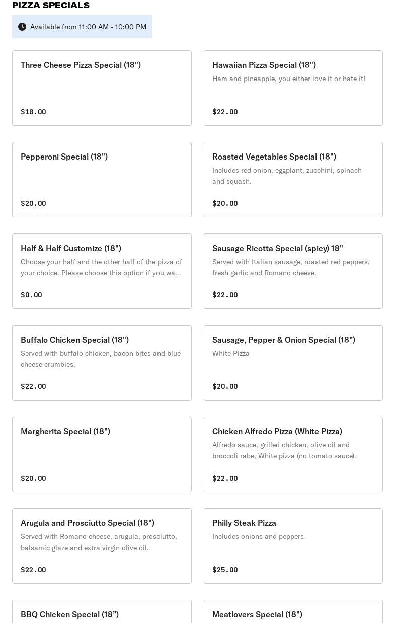The image size is (395, 623).
Task: Select Hawaiian Pizza Special card
Action: (x=293, y=88)
